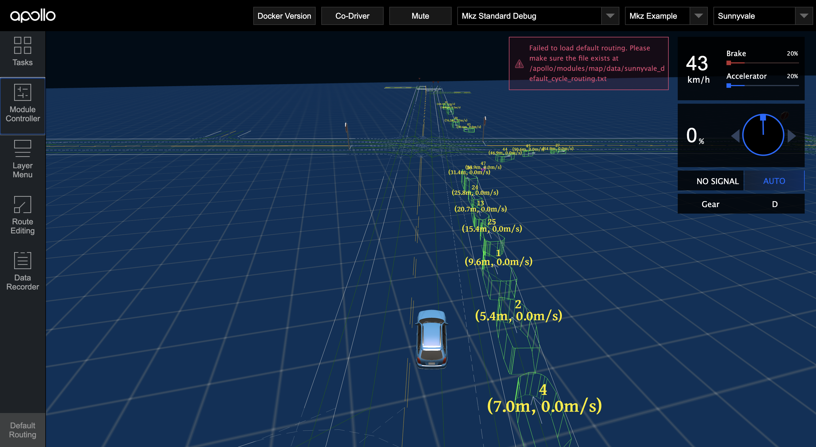816x447 pixels.
Task: Open Module Controller icon
Action: 22,92
